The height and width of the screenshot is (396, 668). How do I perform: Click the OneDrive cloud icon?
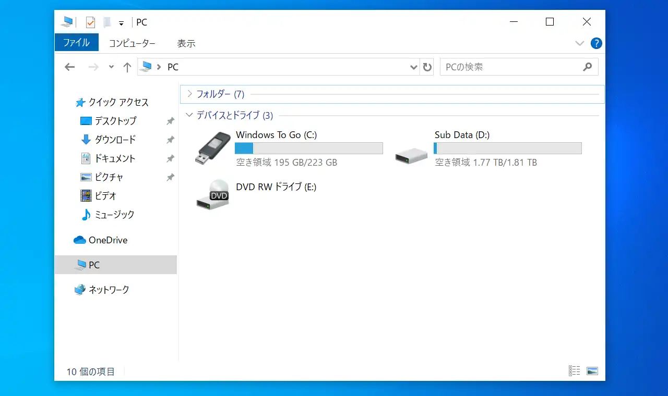79,240
